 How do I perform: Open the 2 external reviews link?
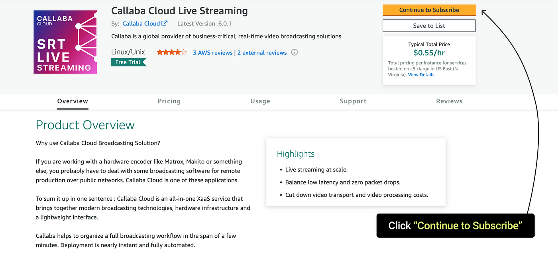262,52
